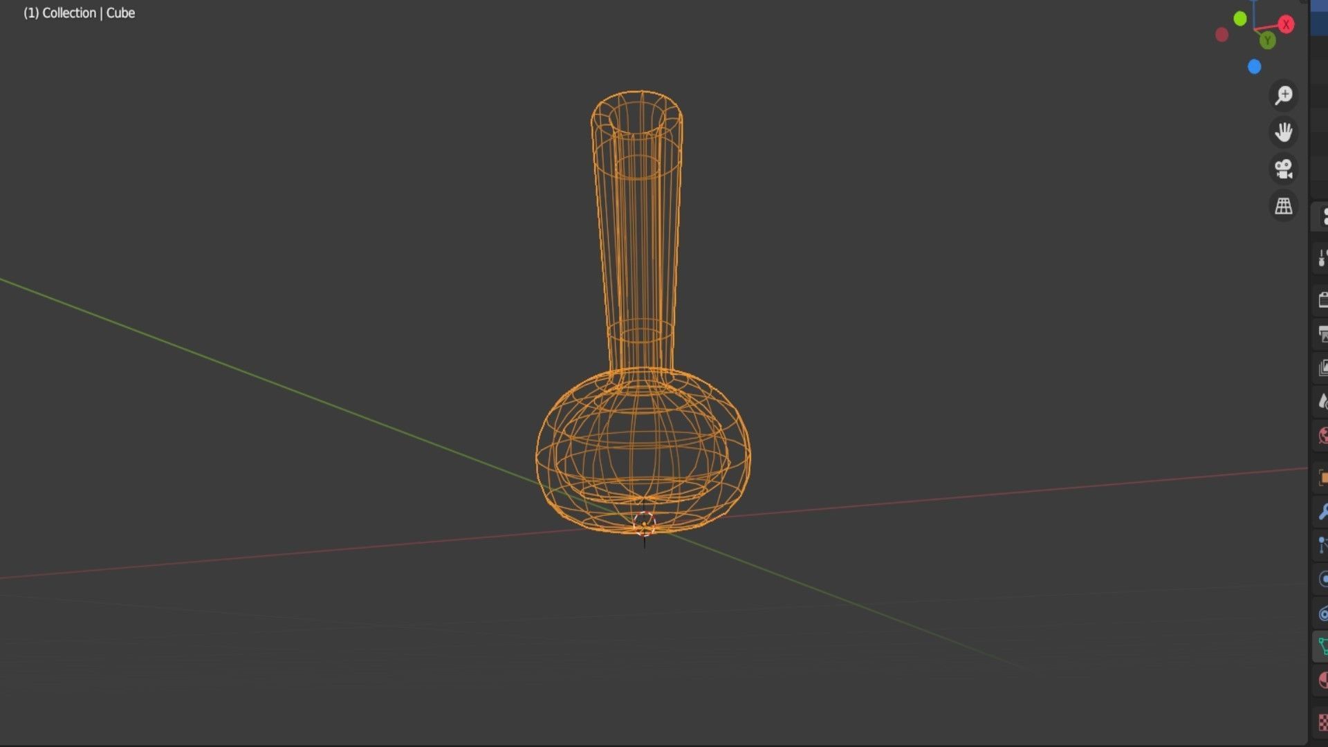Open the Particles properties tab
This screenshot has height=747, width=1328.
point(1322,546)
